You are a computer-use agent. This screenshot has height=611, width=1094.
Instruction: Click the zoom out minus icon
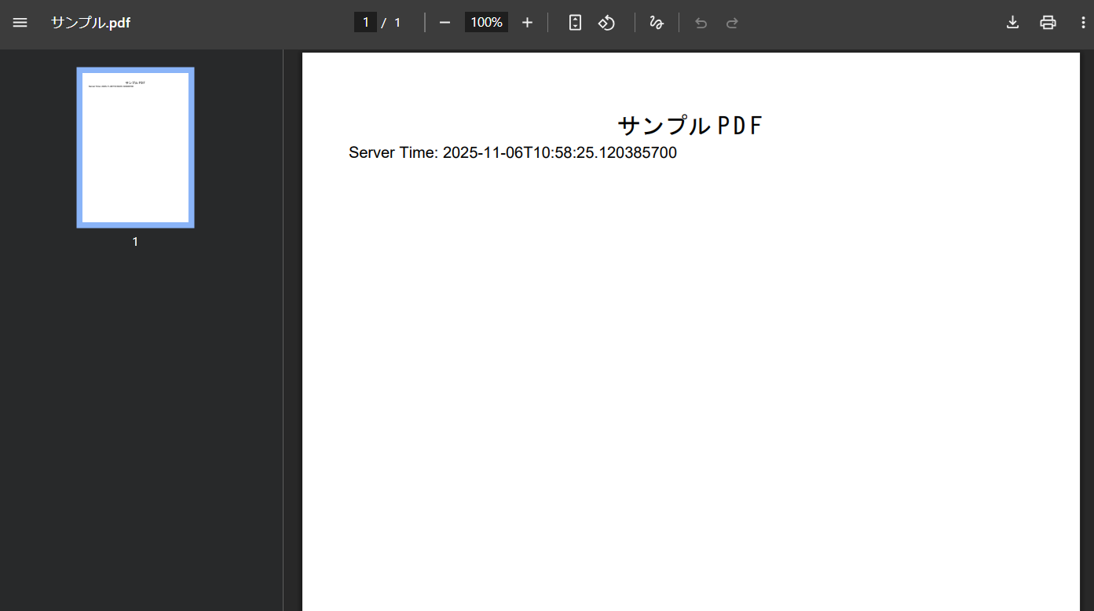(x=445, y=23)
